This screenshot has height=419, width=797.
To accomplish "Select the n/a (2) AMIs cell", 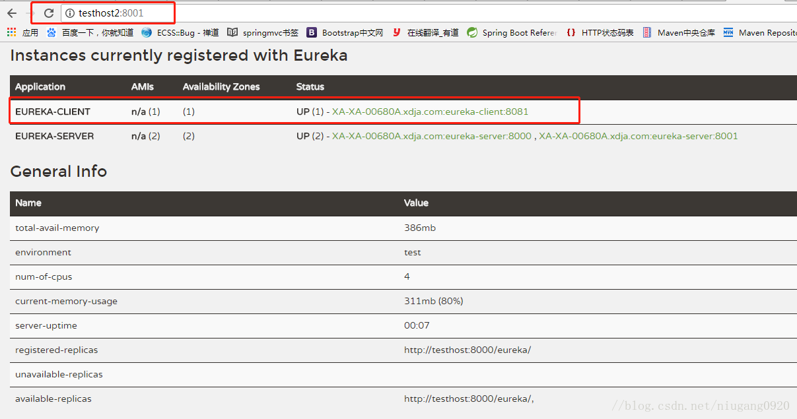I will pos(146,136).
